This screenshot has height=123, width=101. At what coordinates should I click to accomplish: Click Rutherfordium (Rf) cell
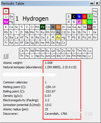click(x=22, y=43)
